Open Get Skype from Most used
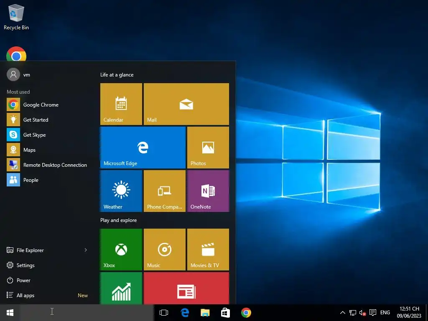Image resolution: width=428 pixels, height=321 pixels. coord(47,135)
